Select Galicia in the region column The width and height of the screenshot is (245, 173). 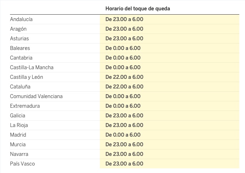click(x=17, y=116)
